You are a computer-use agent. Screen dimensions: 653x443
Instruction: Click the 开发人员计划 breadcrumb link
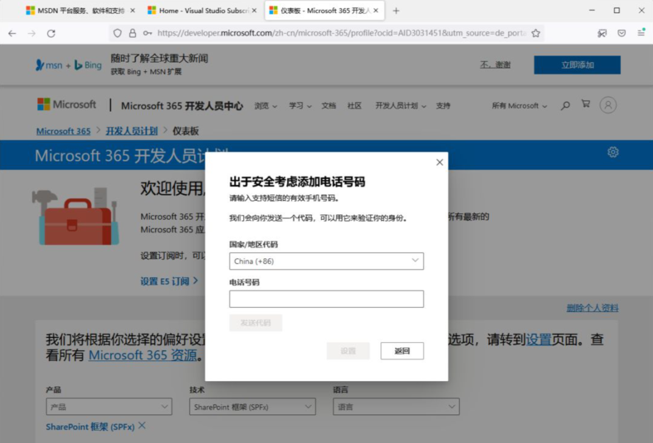point(132,131)
